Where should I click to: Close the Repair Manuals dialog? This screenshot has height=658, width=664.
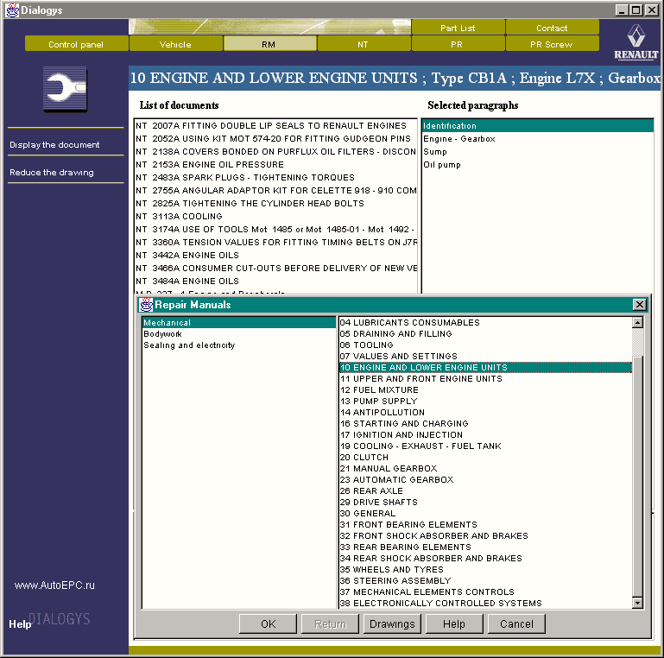639,305
